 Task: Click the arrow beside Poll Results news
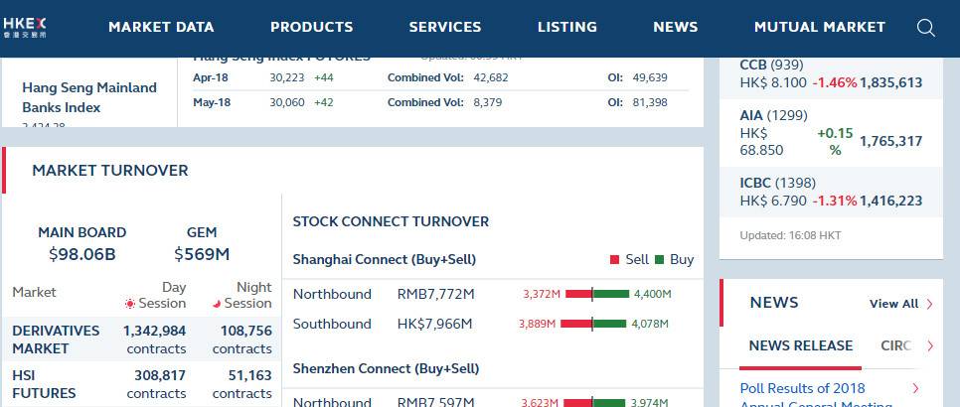tap(915, 388)
